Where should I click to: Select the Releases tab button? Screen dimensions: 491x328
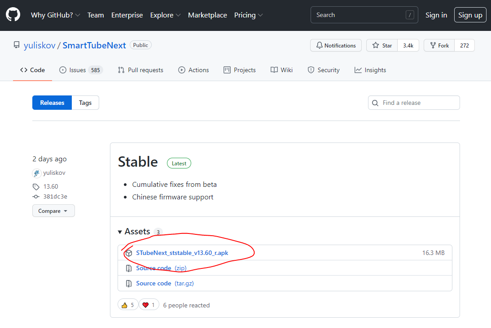coord(52,103)
